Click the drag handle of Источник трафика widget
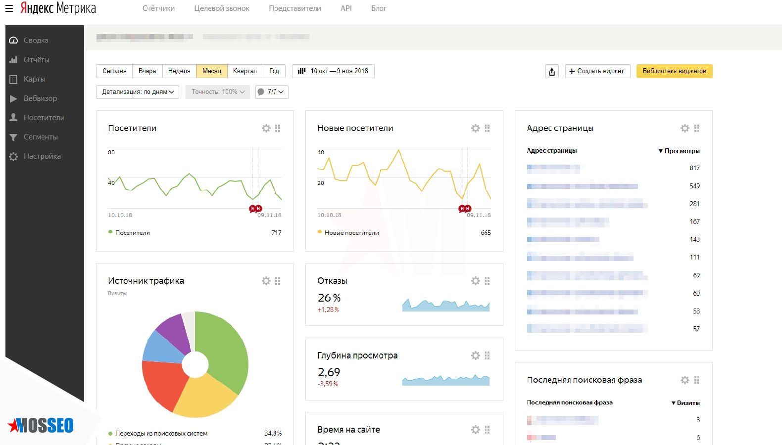Viewport: 782px width, 445px height. point(278,281)
